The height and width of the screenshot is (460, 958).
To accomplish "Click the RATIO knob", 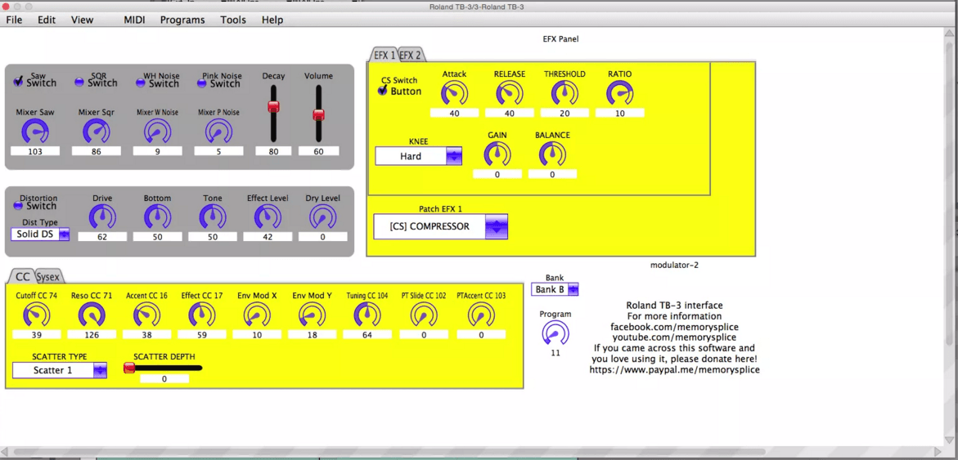I will click(619, 93).
